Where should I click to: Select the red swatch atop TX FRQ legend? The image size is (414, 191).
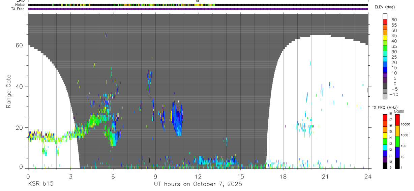[x=385, y=118]
